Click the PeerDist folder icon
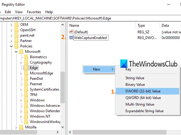The height and width of the screenshot is (135, 181). [26, 79]
